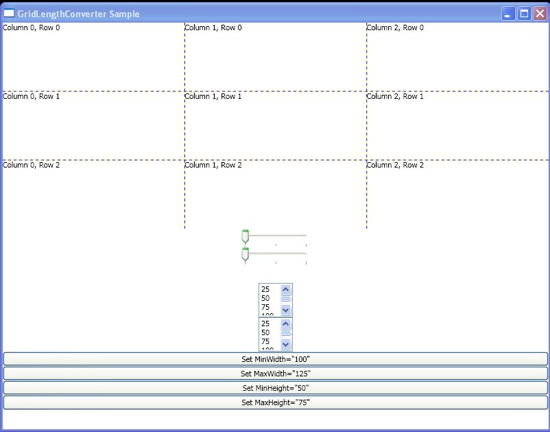Click the lower list box scrollbar thumb
Viewport: 550px width, 432px height.
pos(286,333)
